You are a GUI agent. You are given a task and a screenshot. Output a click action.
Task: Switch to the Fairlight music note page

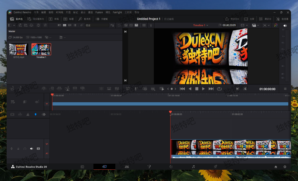(x=193, y=167)
